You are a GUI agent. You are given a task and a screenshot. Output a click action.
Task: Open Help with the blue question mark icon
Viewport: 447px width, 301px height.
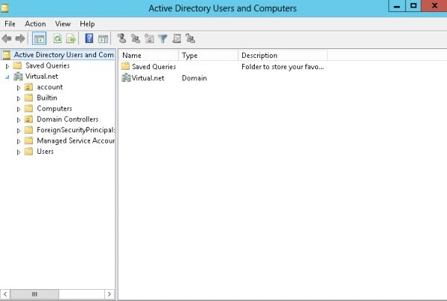click(89, 39)
